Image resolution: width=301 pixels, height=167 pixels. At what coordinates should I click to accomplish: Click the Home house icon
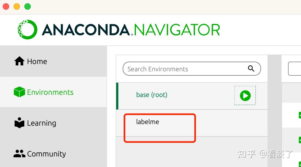(19, 61)
